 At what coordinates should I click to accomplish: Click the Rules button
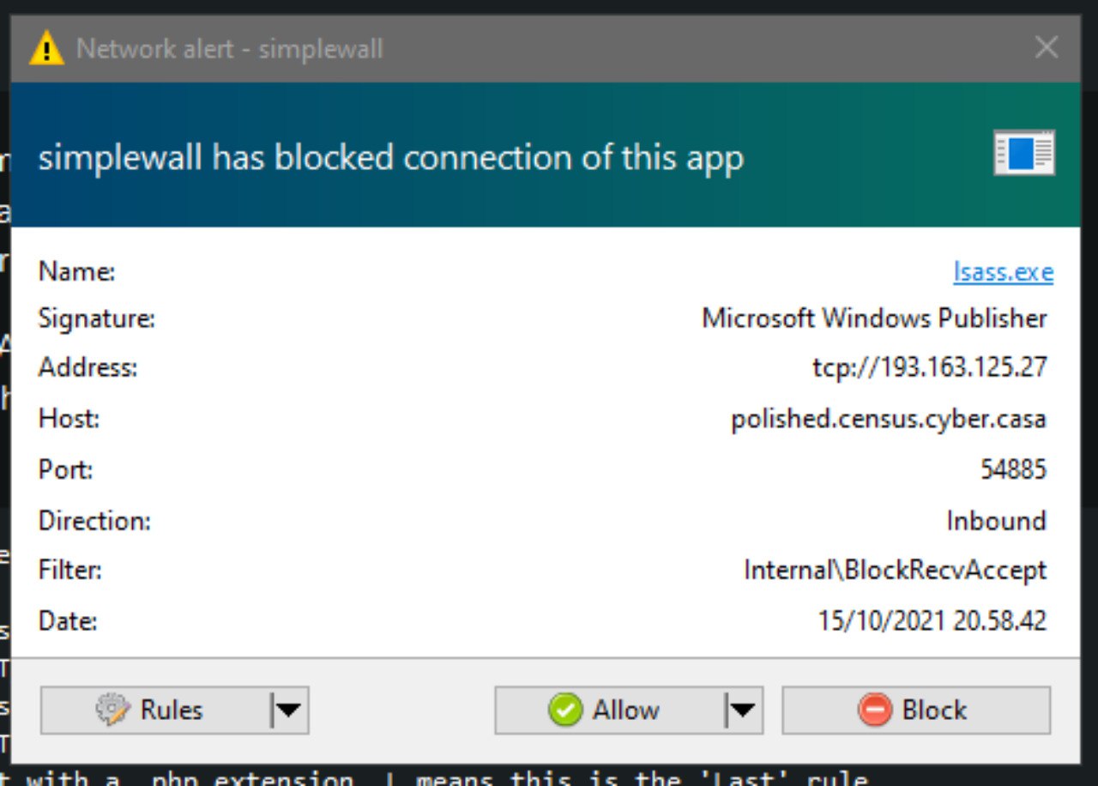(155, 710)
